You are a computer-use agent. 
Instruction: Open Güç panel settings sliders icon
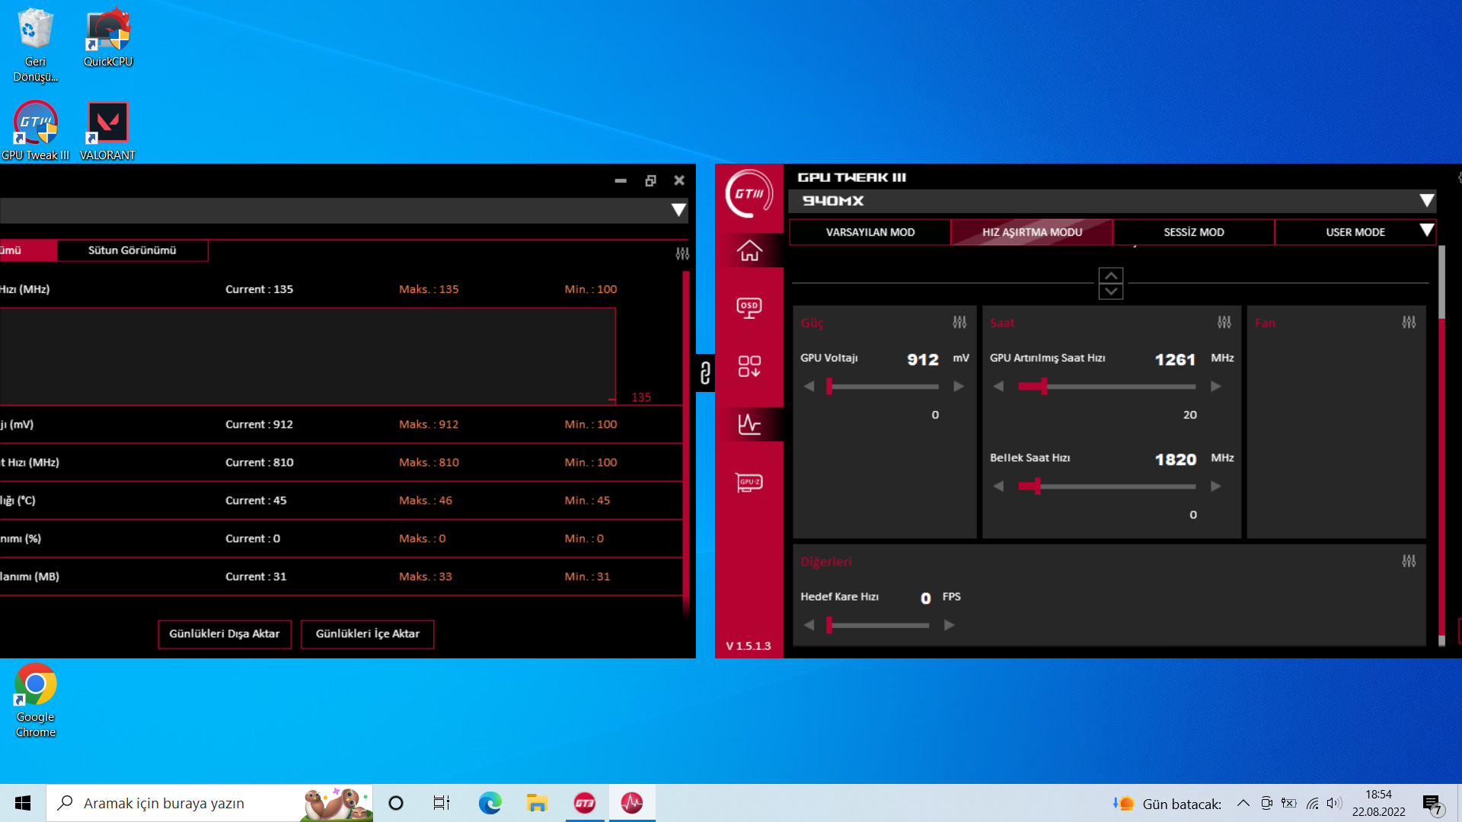click(x=959, y=323)
